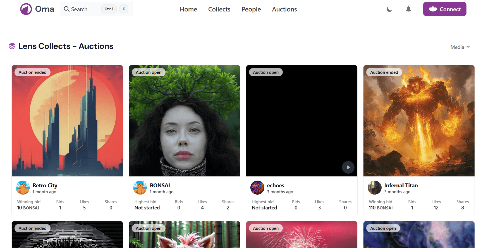486x248 pixels.
Task: Click the BONSAI creator avatar
Action: coord(140,188)
